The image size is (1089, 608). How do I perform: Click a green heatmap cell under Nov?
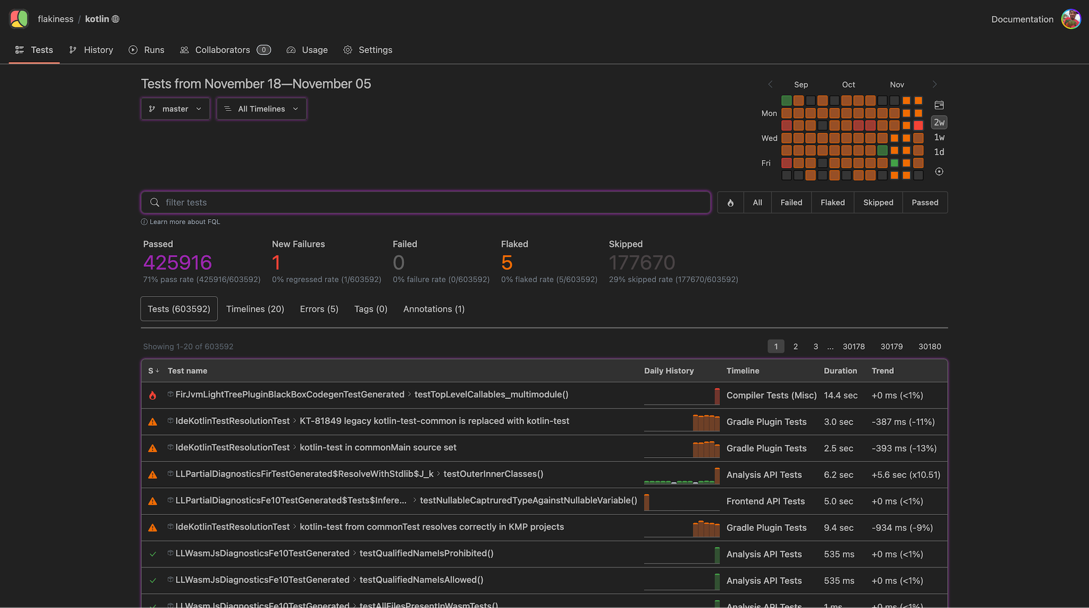894,163
